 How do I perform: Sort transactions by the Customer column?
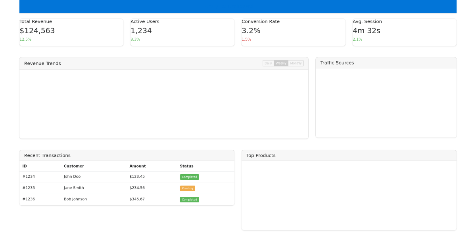[x=74, y=166]
